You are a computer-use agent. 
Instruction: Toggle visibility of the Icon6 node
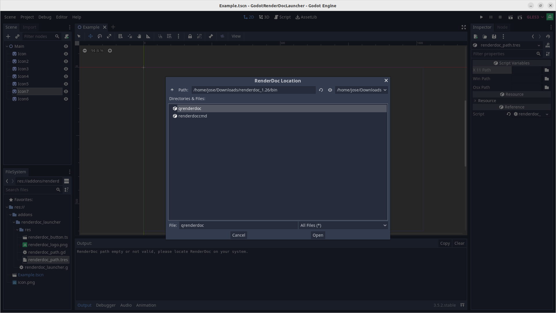66,99
